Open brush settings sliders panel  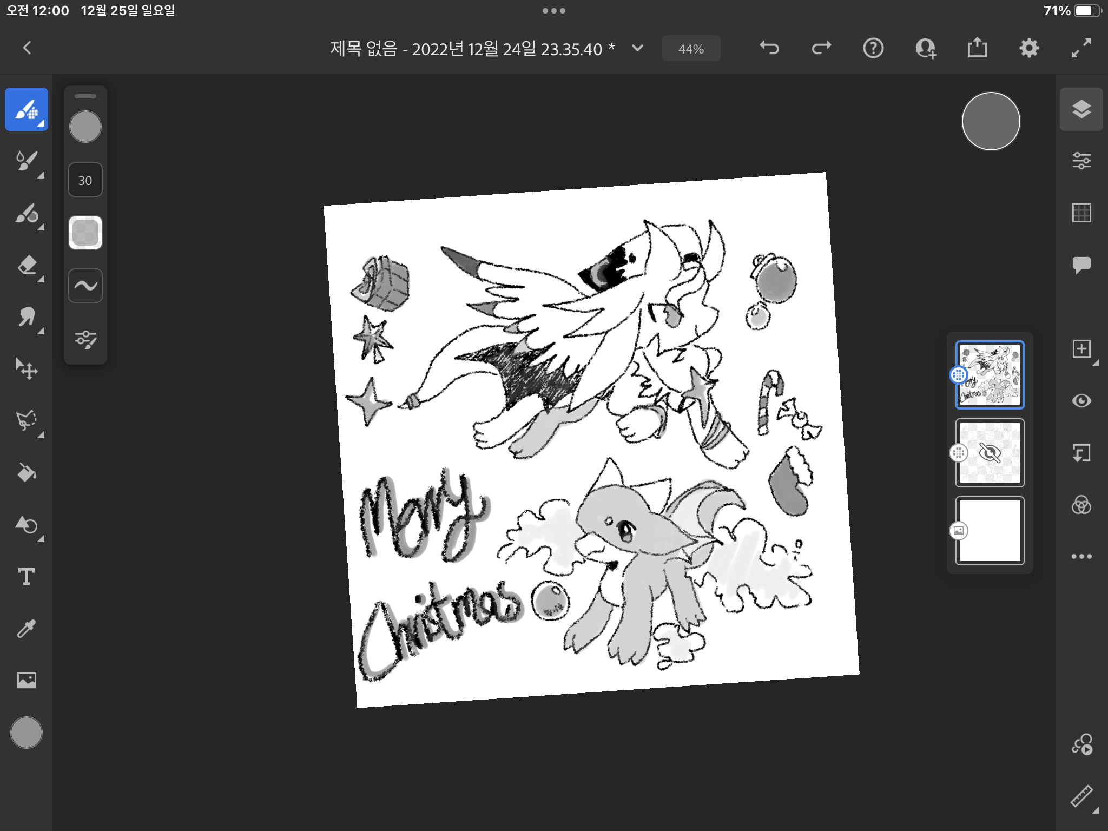(85, 340)
